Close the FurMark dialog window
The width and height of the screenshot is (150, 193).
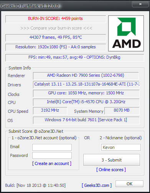(x=140, y=4)
